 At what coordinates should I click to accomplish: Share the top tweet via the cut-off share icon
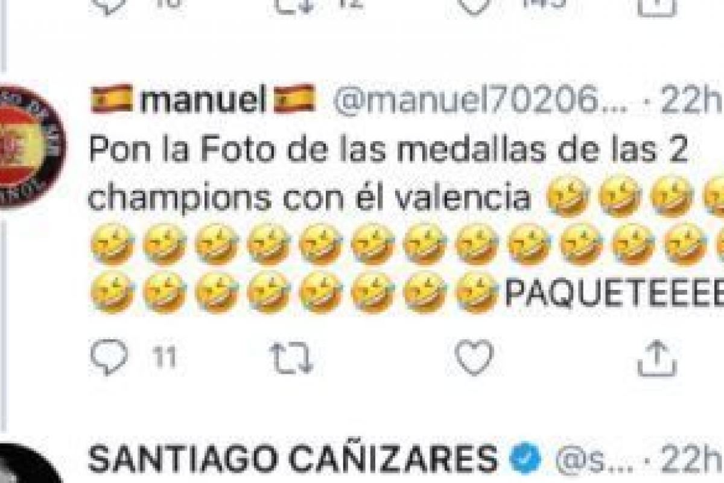[658, 6]
